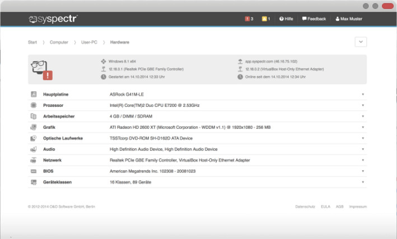Select the Netzwerk label
The image size is (397, 239).
click(52, 160)
